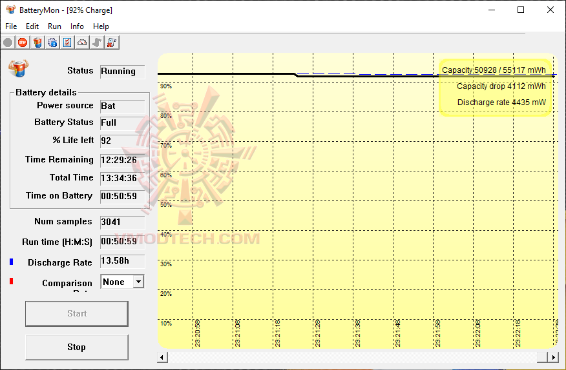Viewport: 566px width, 370px height.
Task: Click the Battery Status field showing Full
Action: (122, 123)
